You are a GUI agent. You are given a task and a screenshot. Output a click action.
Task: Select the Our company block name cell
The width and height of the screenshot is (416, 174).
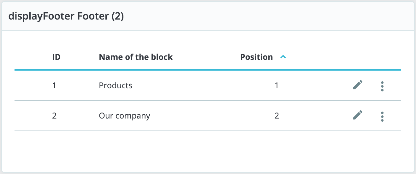pos(124,116)
